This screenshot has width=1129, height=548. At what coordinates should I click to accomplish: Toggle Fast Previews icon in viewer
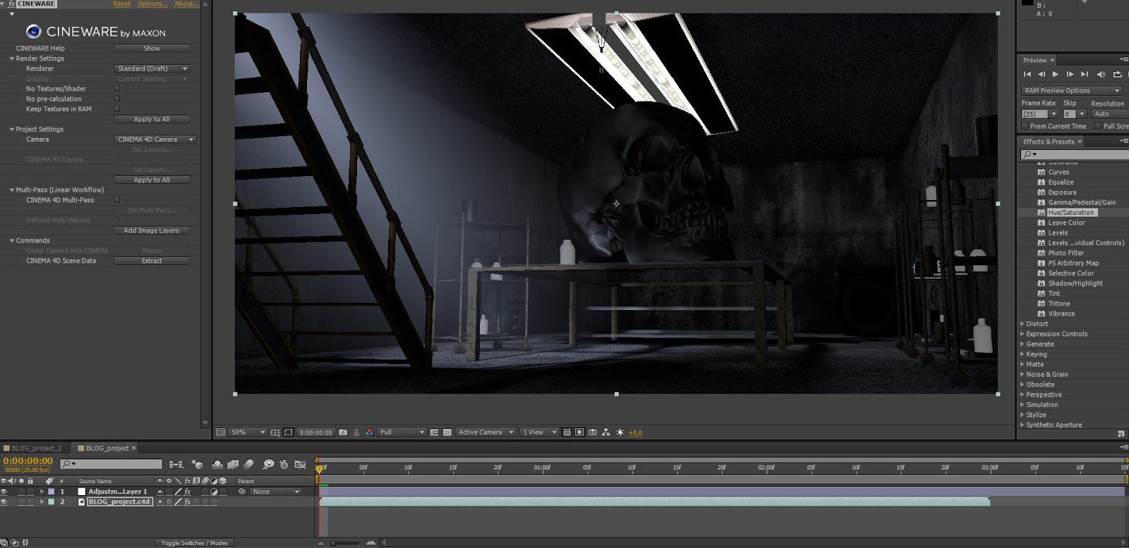coord(579,432)
